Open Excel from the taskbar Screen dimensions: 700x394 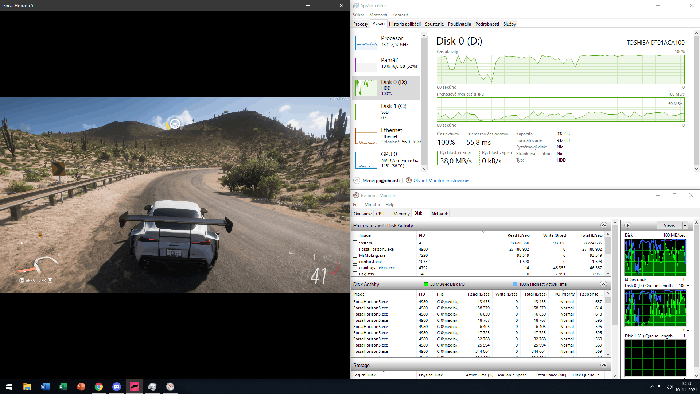coord(63,387)
